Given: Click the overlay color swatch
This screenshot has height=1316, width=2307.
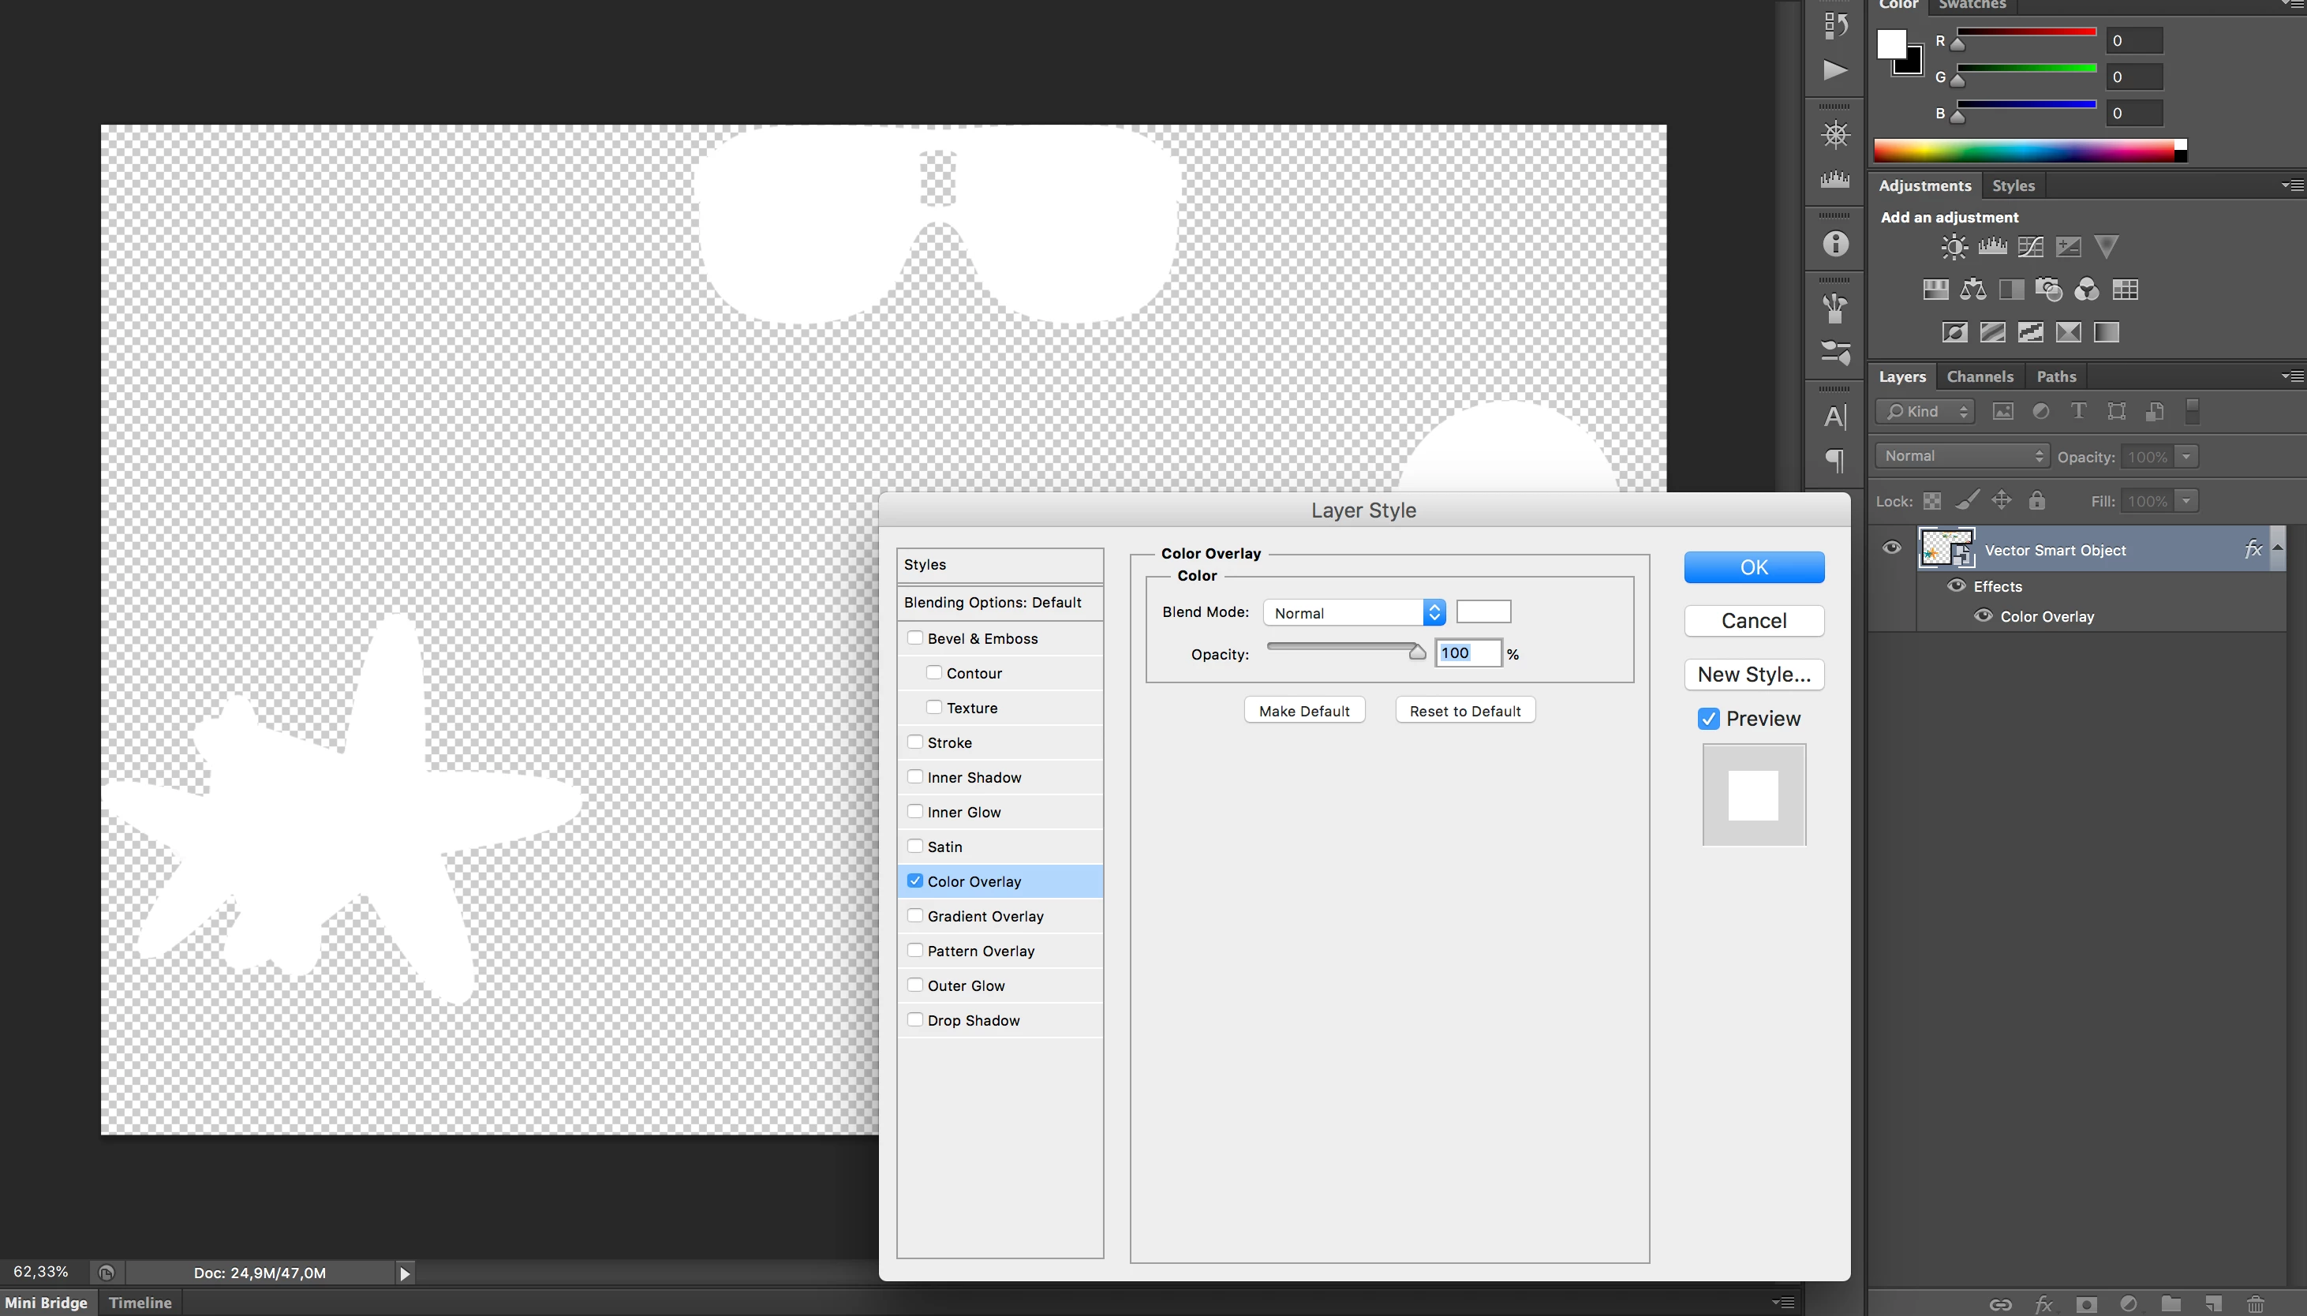Looking at the screenshot, I should tap(1483, 612).
